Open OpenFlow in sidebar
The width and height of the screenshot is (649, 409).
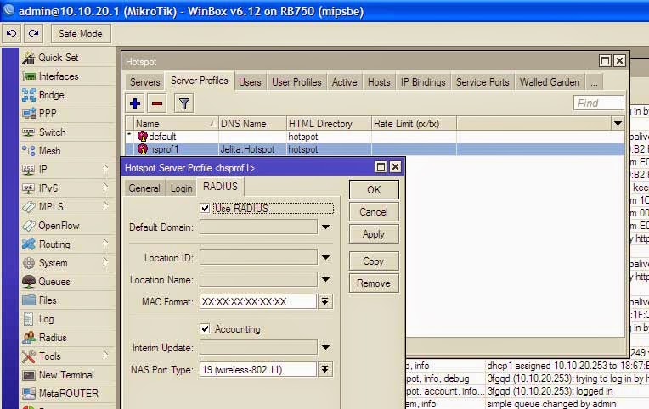coord(59,226)
